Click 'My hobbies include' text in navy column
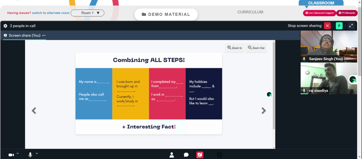The image size is (362, 159). (x=198, y=84)
